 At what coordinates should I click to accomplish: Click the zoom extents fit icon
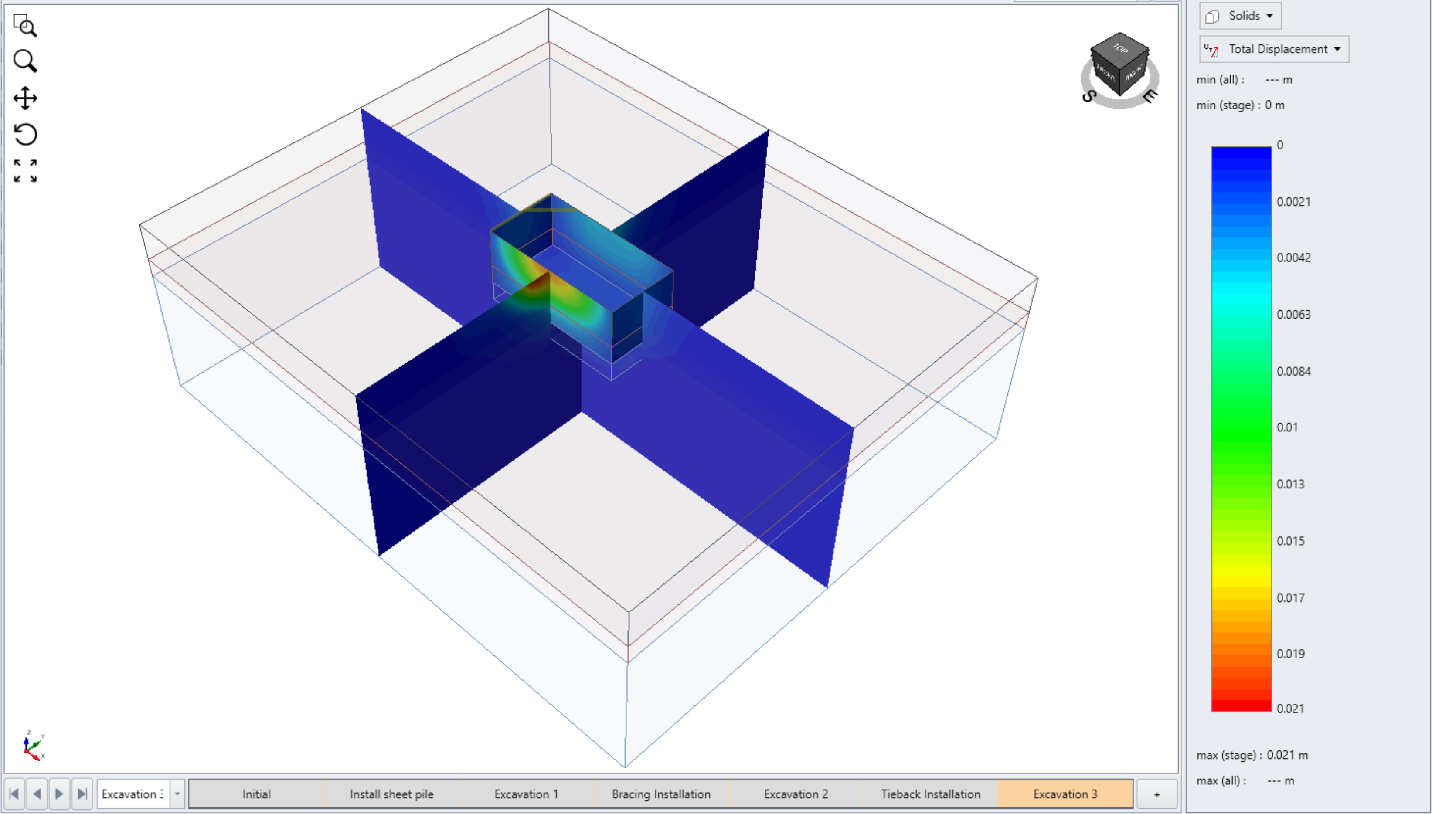pos(25,170)
